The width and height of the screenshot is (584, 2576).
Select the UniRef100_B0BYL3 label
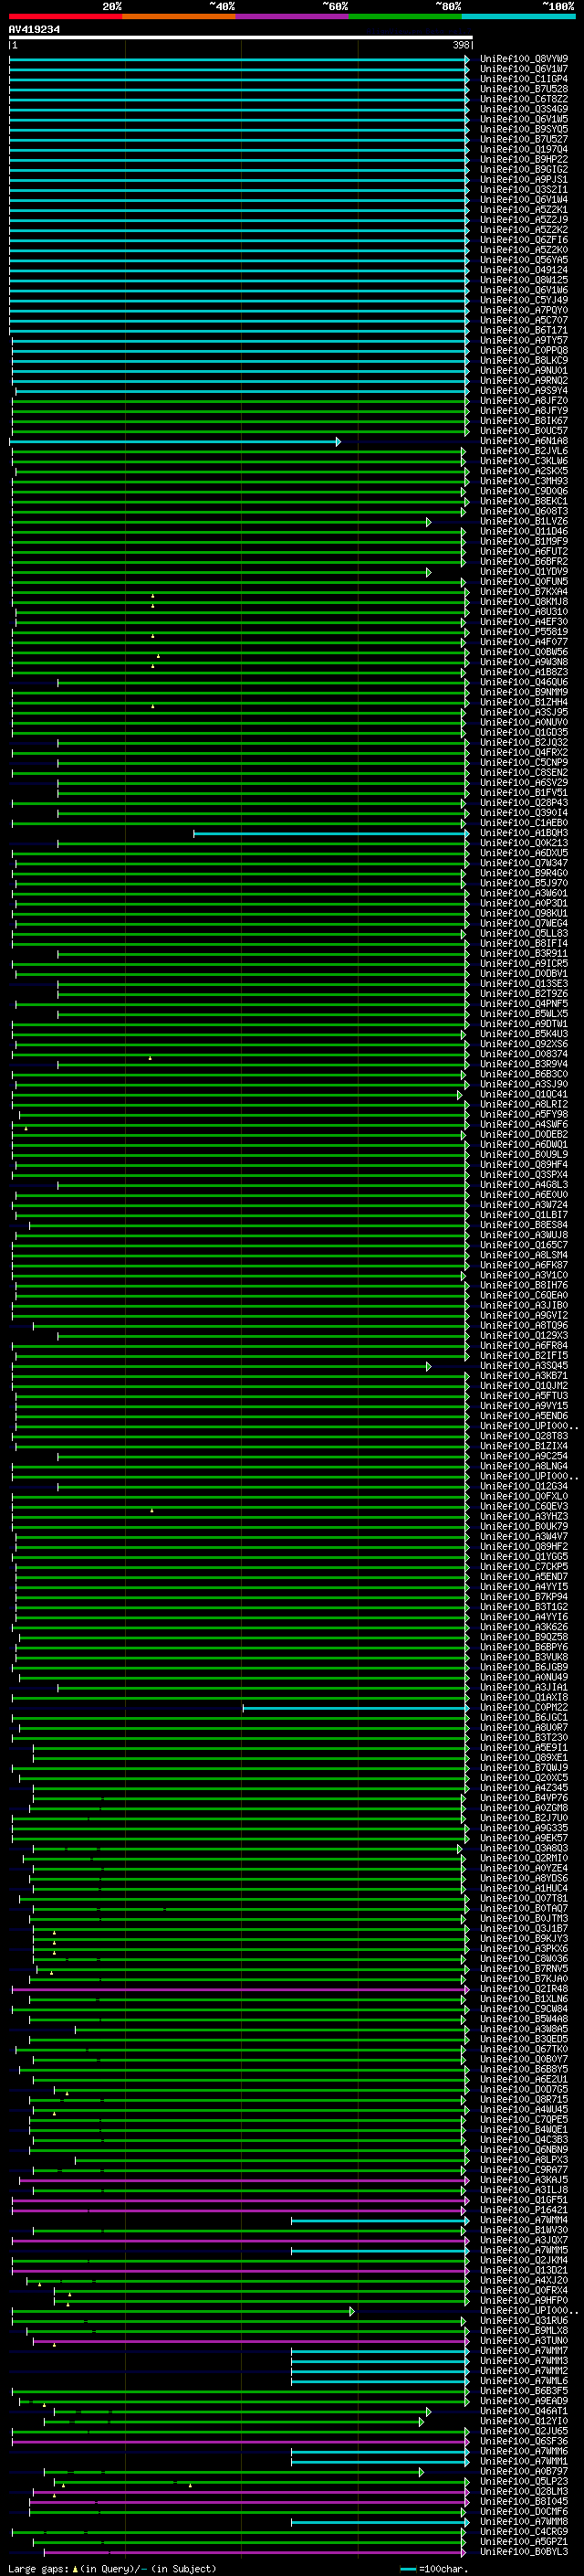tap(524, 2551)
